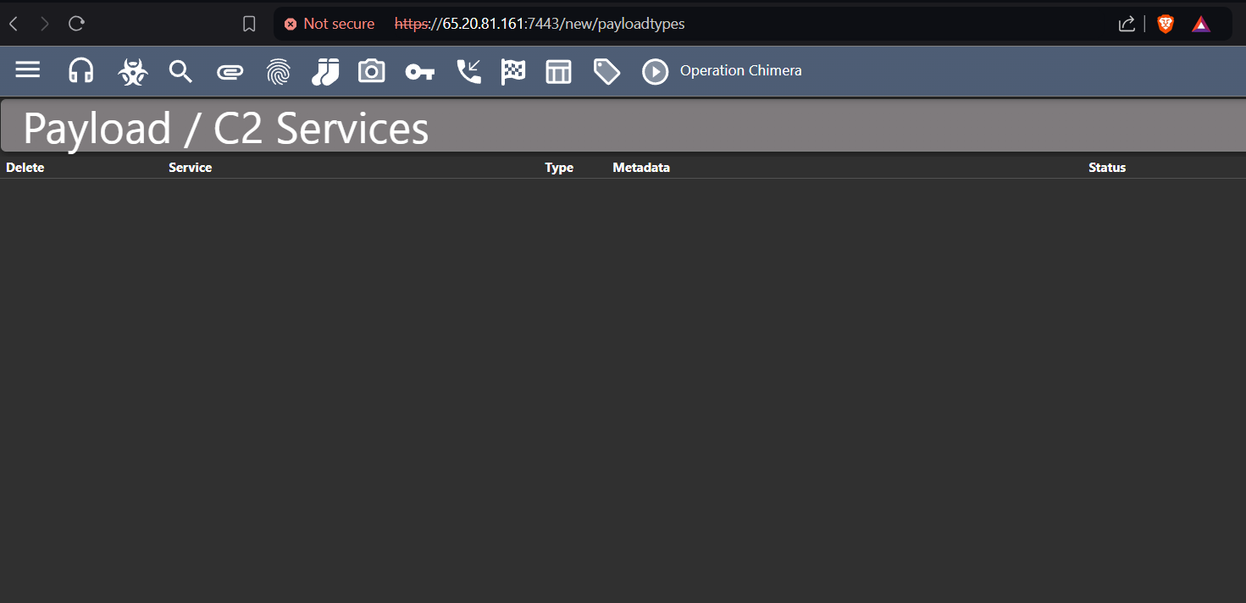Click Operation Chimera operation name
This screenshot has width=1246, height=603.
pos(740,71)
